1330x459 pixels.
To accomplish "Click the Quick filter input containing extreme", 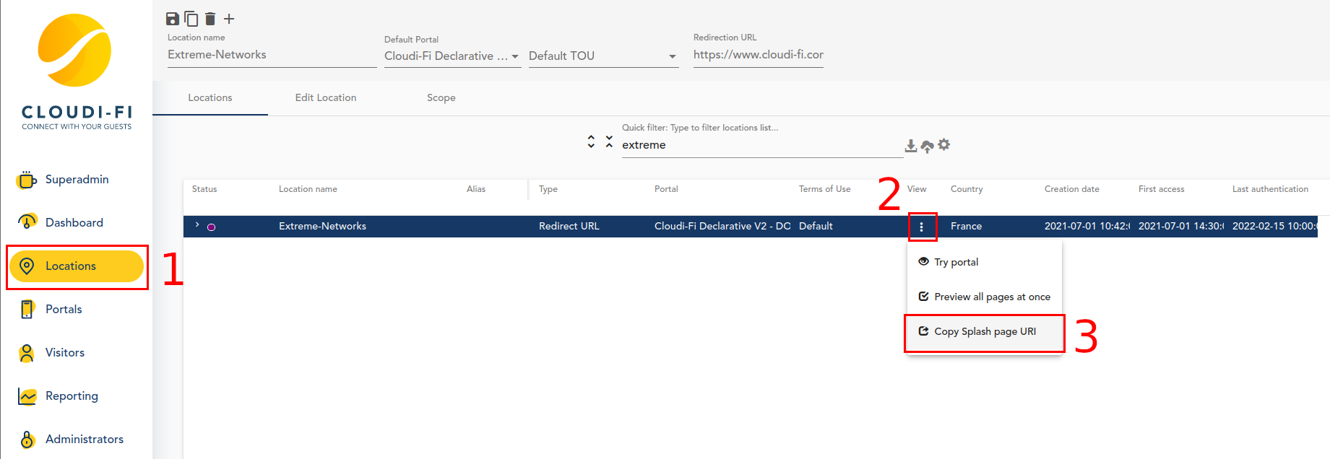I will tap(762, 145).
